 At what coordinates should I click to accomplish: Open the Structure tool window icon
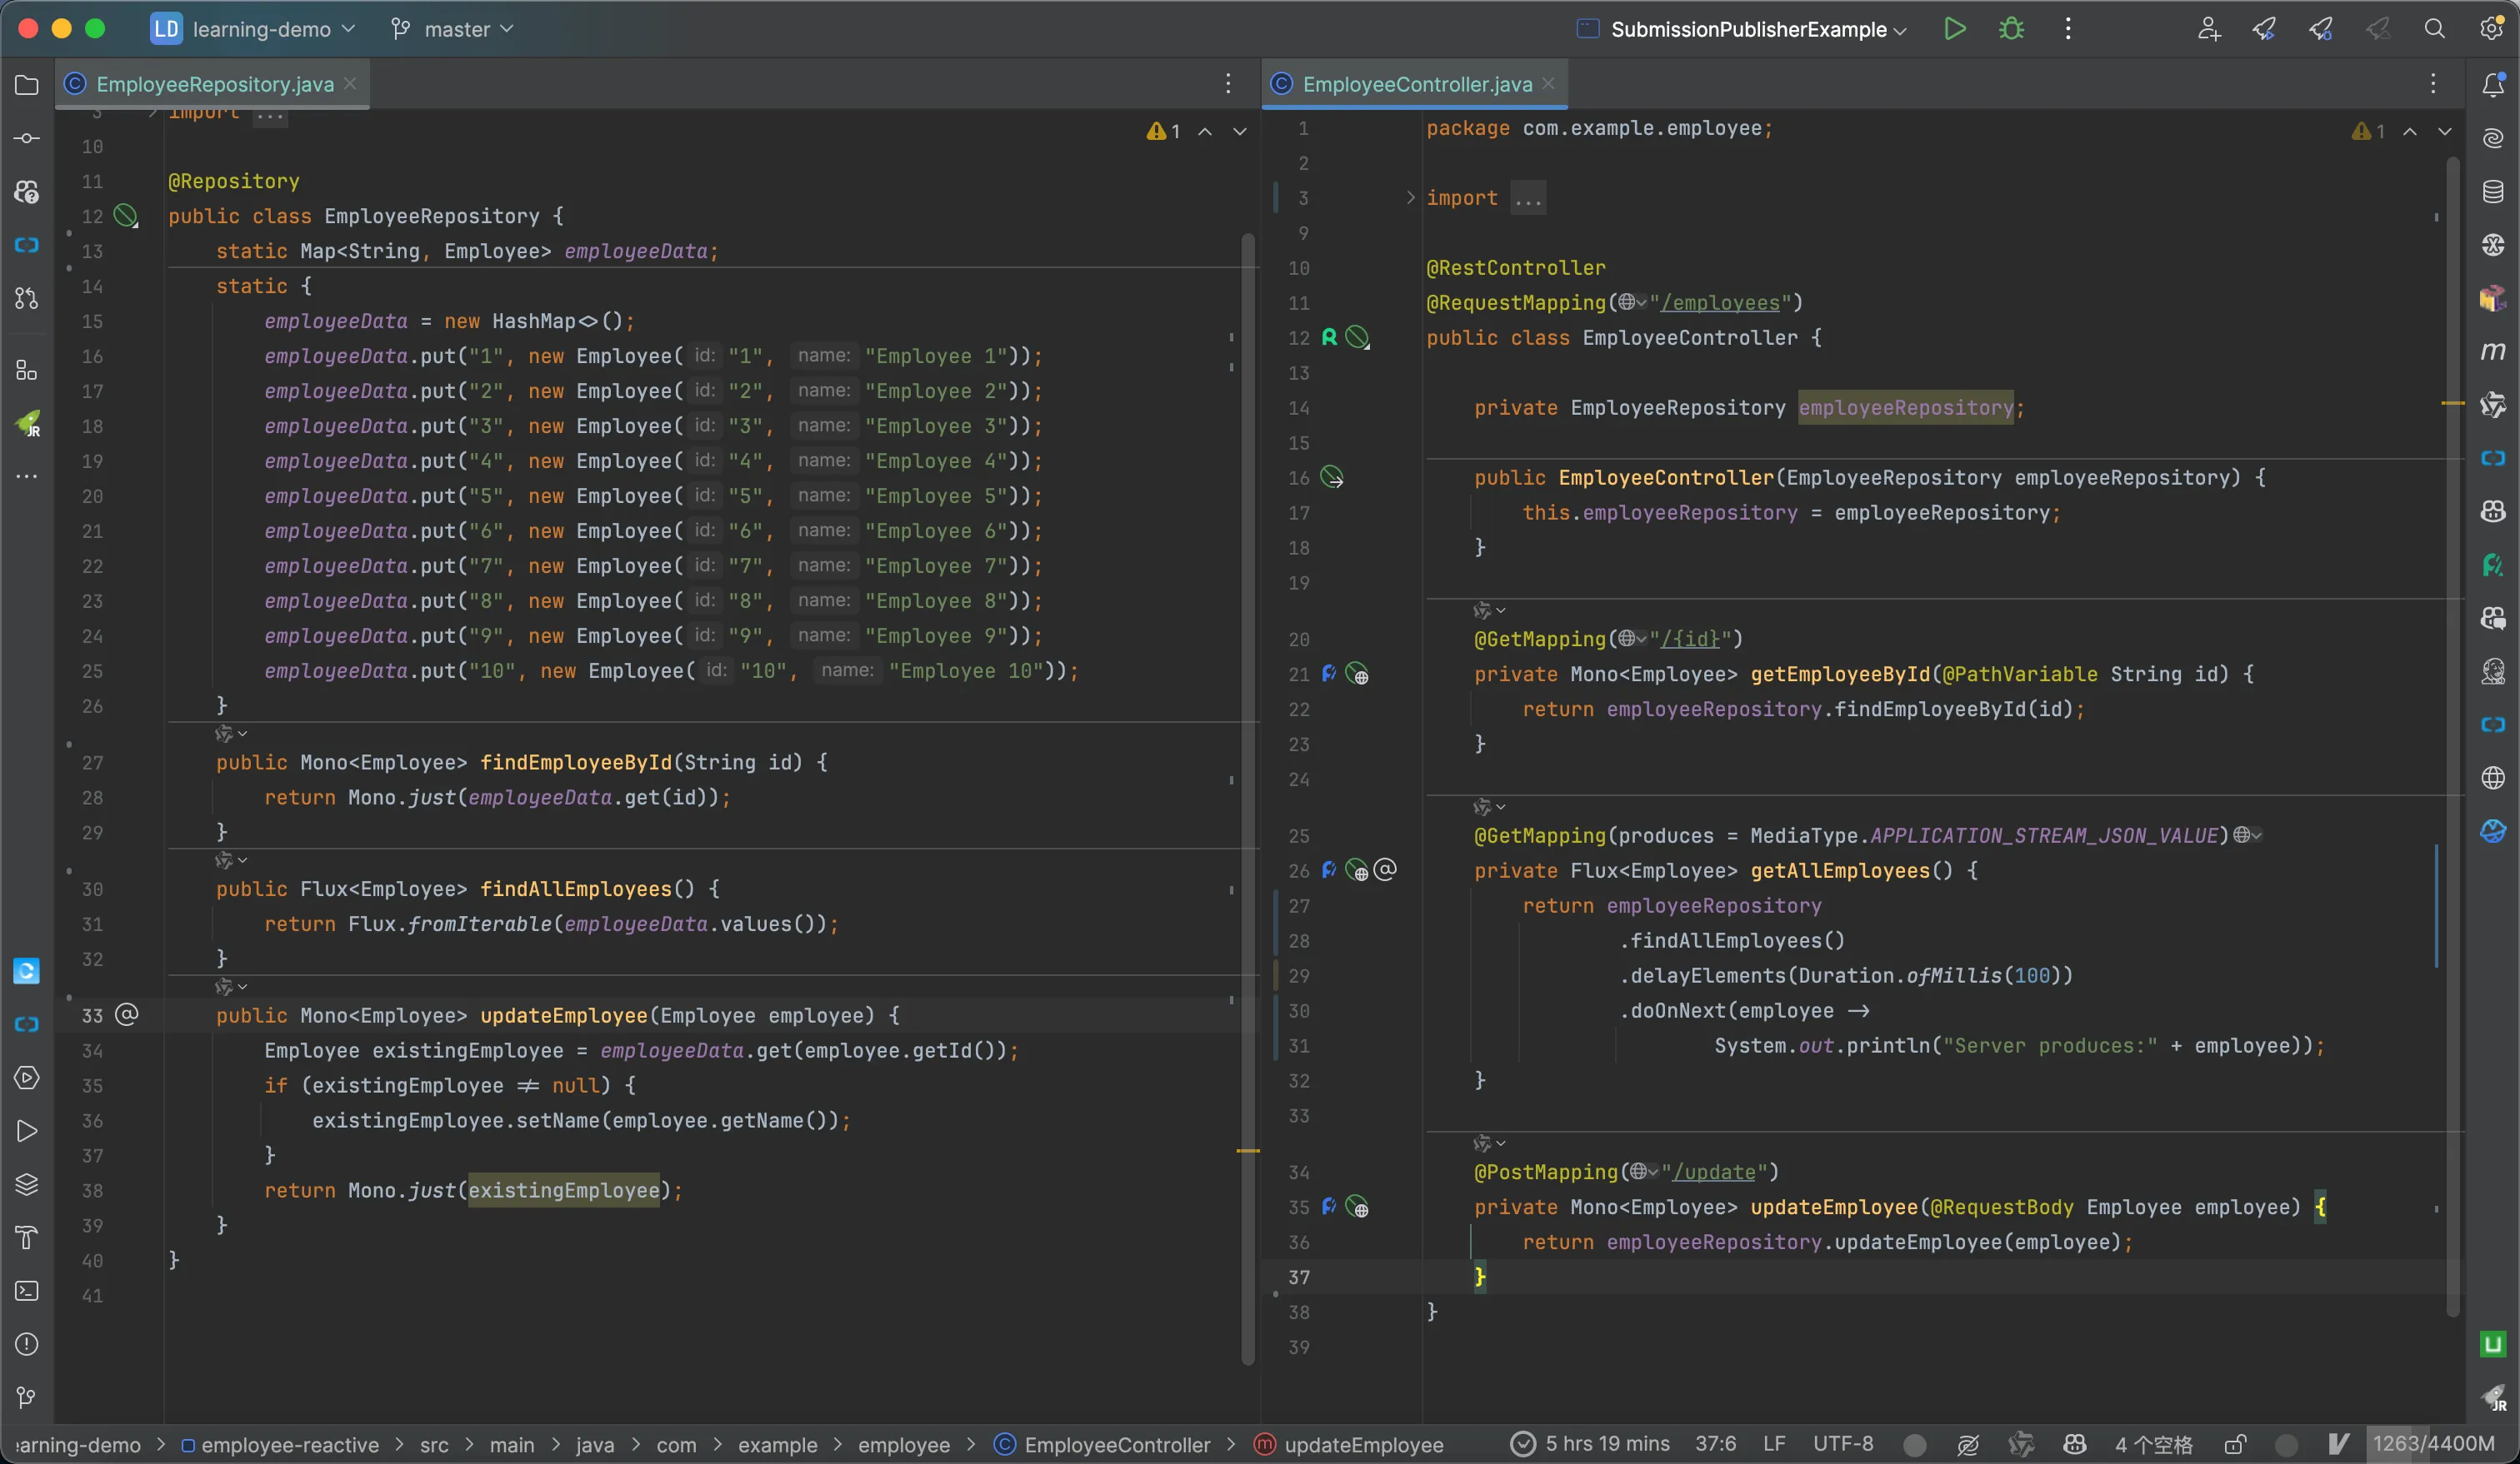click(x=27, y=371)
